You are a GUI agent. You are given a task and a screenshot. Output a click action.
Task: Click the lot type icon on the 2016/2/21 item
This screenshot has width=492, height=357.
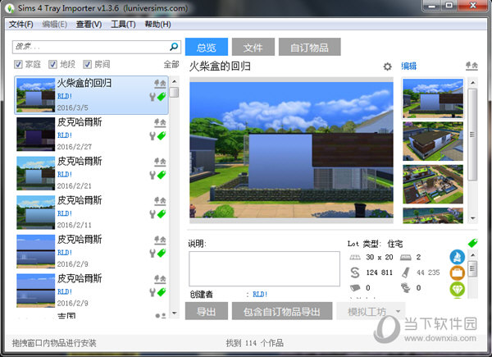[160, 162]
